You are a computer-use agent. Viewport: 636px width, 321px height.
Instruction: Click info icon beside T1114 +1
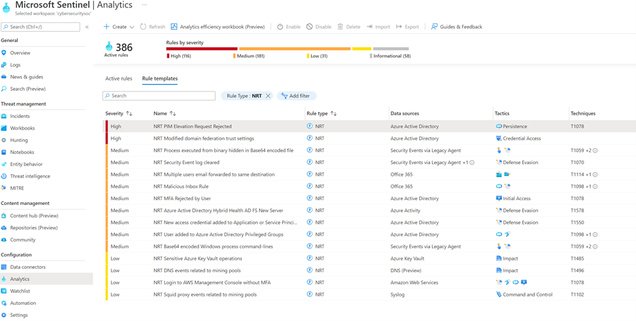pos(595,174)
